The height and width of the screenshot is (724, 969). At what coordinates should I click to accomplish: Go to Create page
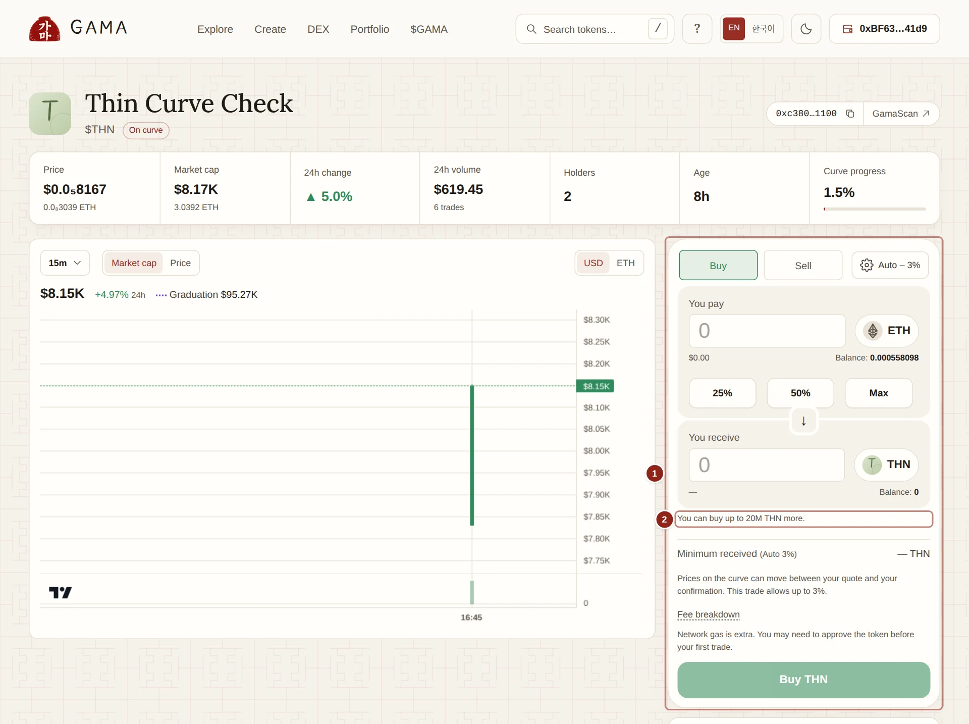pos(270,29)
